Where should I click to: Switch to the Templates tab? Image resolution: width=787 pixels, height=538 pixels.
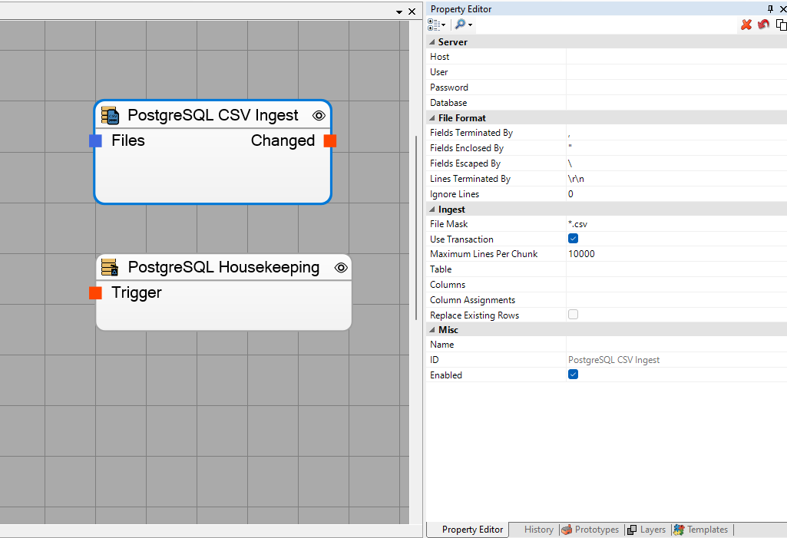(701, 530)
